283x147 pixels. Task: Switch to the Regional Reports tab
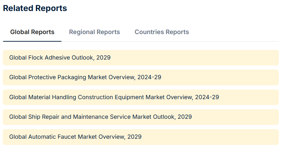94,32
